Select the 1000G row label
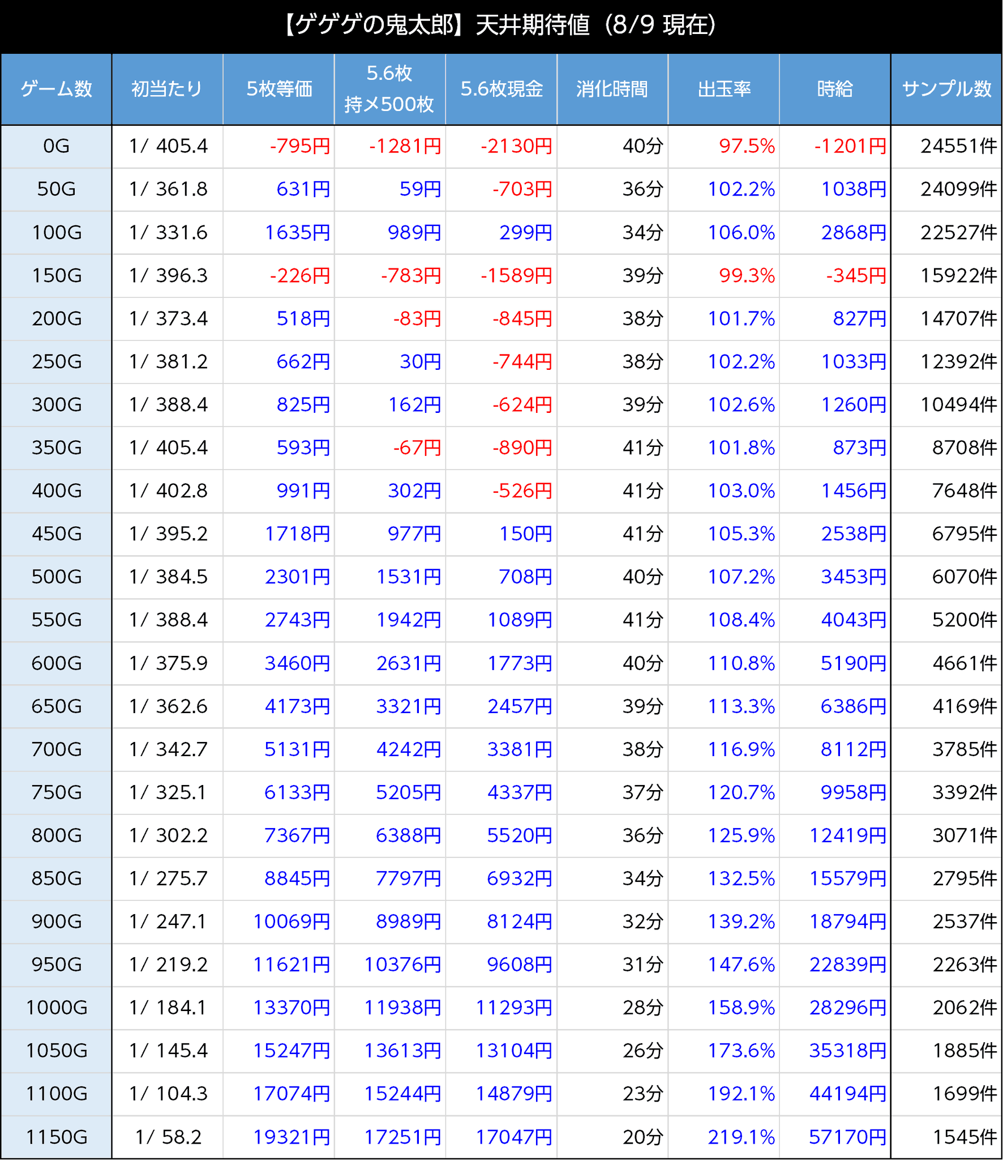This screenshot has height=1160, width=1003. coord(56,1008)
